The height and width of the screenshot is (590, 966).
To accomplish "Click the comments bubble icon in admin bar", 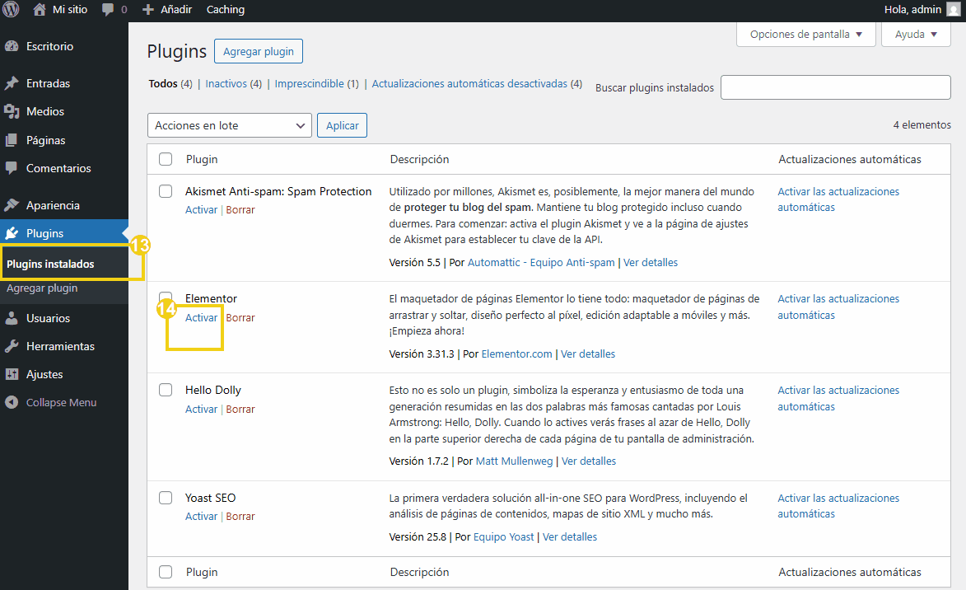I will tap(108, 10).
